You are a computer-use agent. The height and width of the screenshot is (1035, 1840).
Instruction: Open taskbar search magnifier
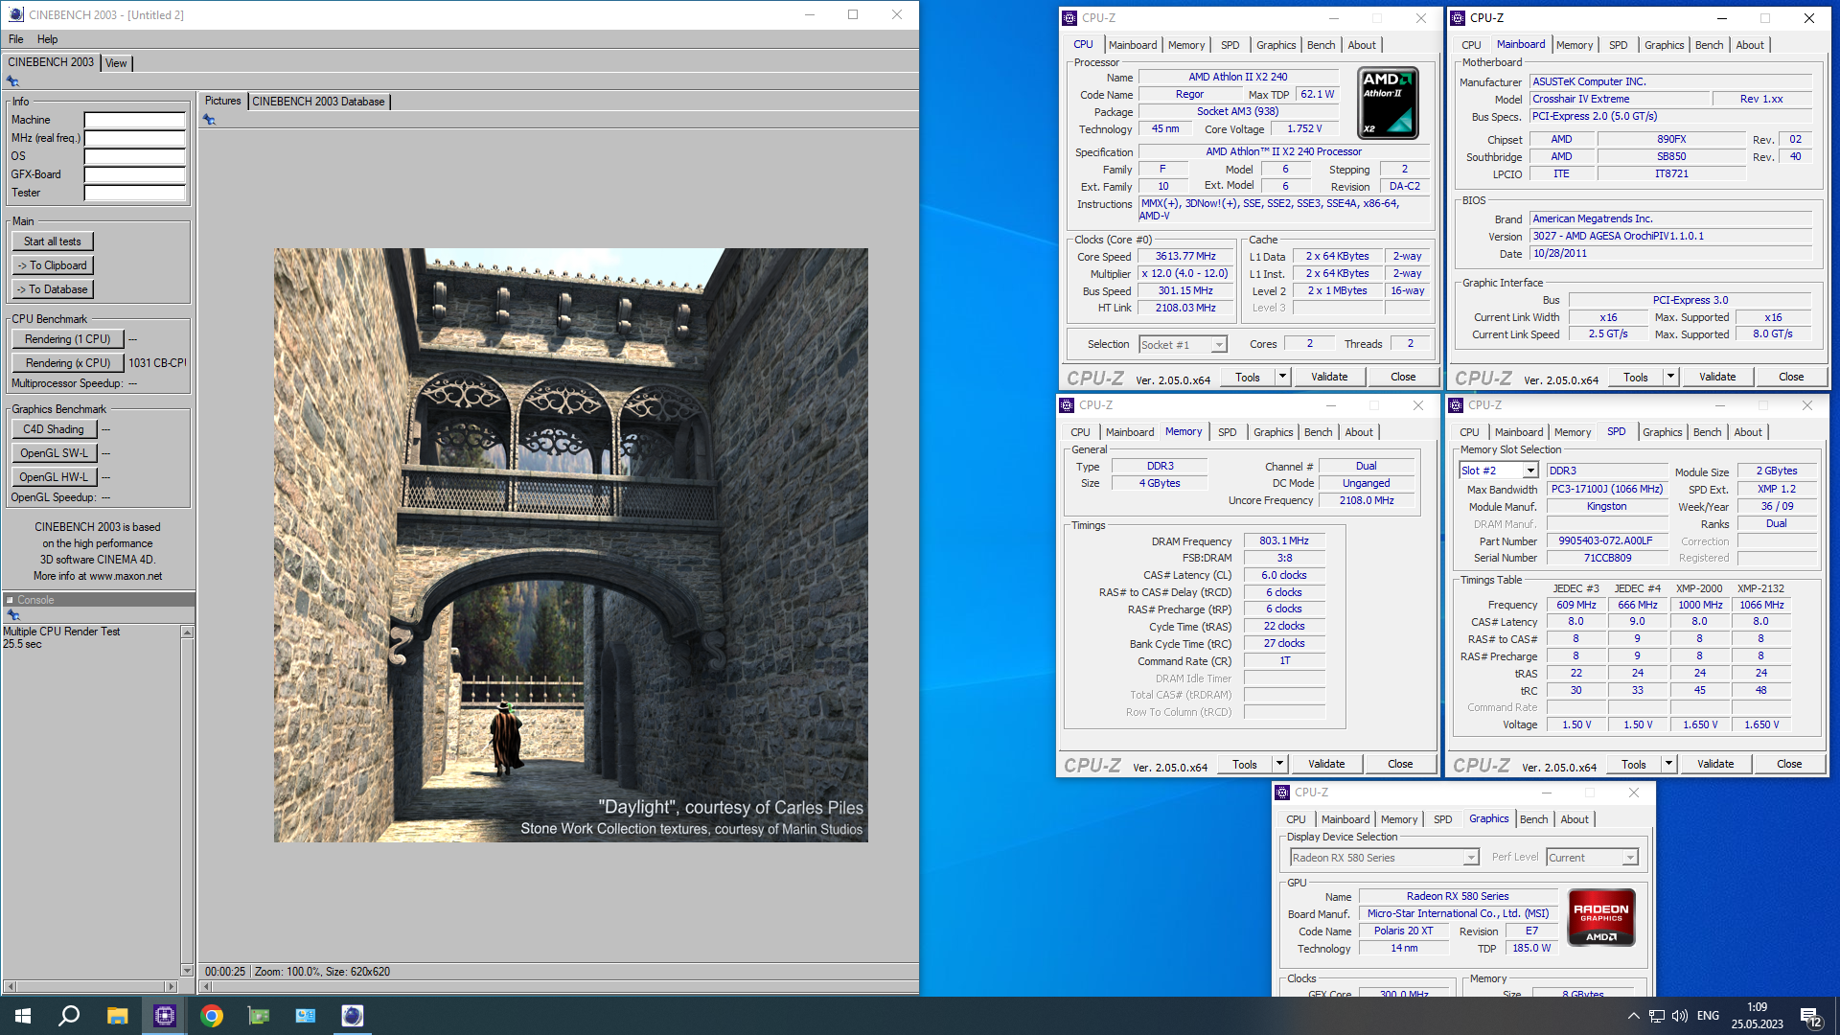coord(69,1016)
